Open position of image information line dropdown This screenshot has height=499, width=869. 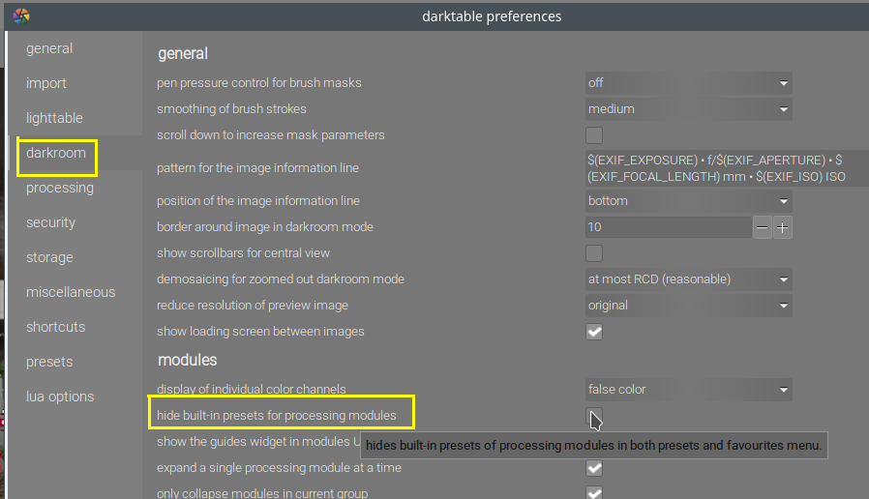coord(688,201)
